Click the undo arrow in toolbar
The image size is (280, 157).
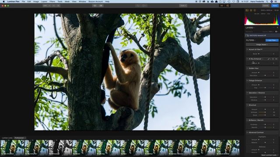(138, 6)
